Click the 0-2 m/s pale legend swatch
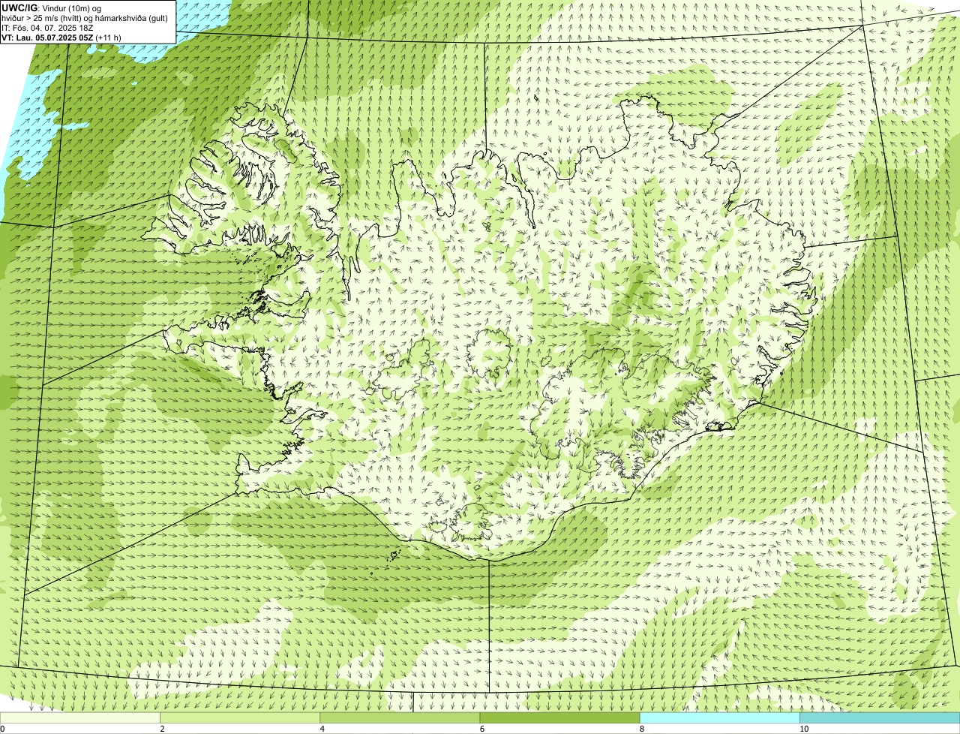The width and height of the screenshot is (960, 734). click(x=79, y=717)
